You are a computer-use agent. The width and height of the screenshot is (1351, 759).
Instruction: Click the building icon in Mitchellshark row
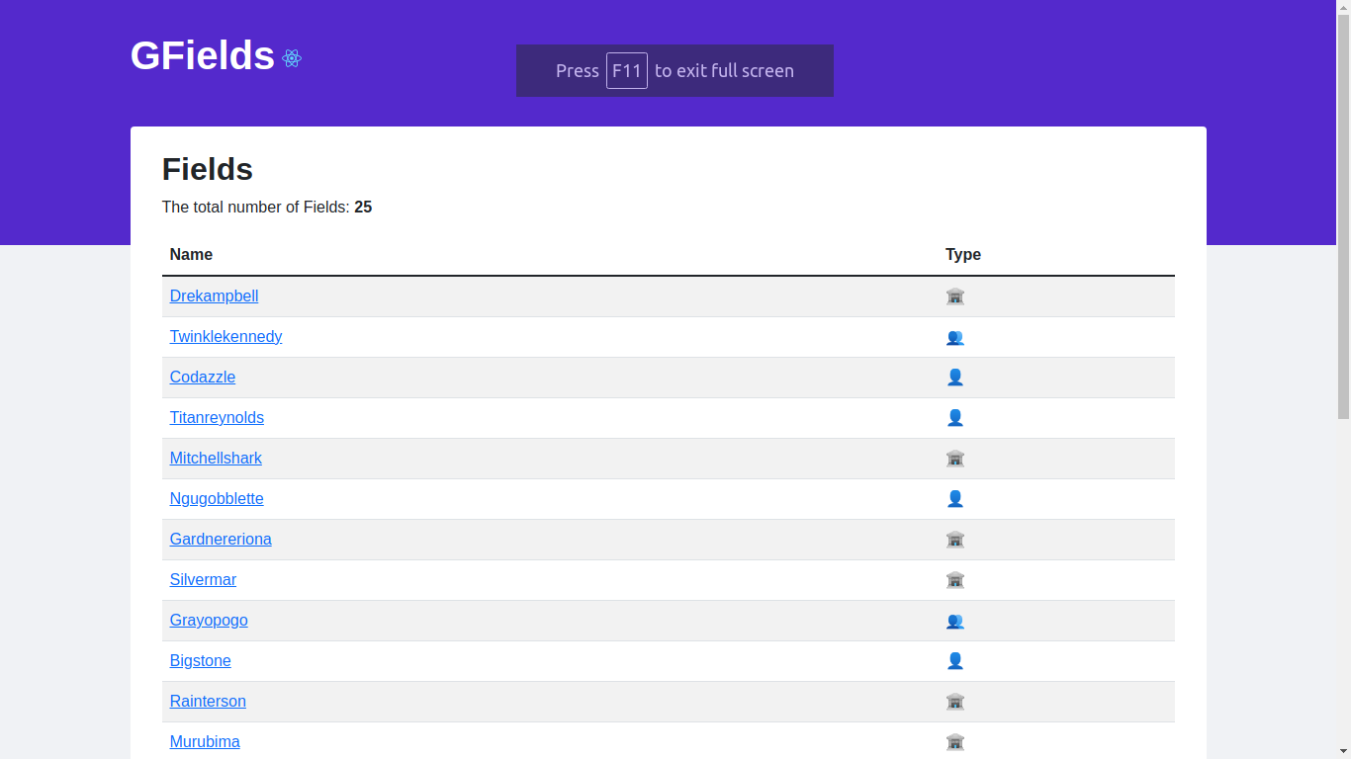[x=954, y=459]
